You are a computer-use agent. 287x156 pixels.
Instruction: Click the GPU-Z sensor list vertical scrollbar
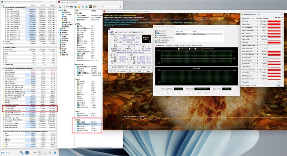[282, 50]
